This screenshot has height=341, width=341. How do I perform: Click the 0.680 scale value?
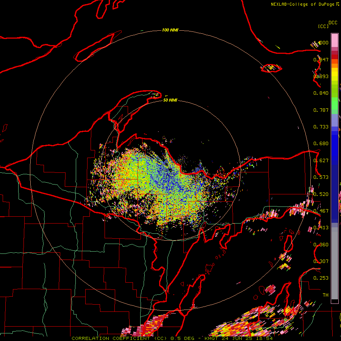pos(321,144)
